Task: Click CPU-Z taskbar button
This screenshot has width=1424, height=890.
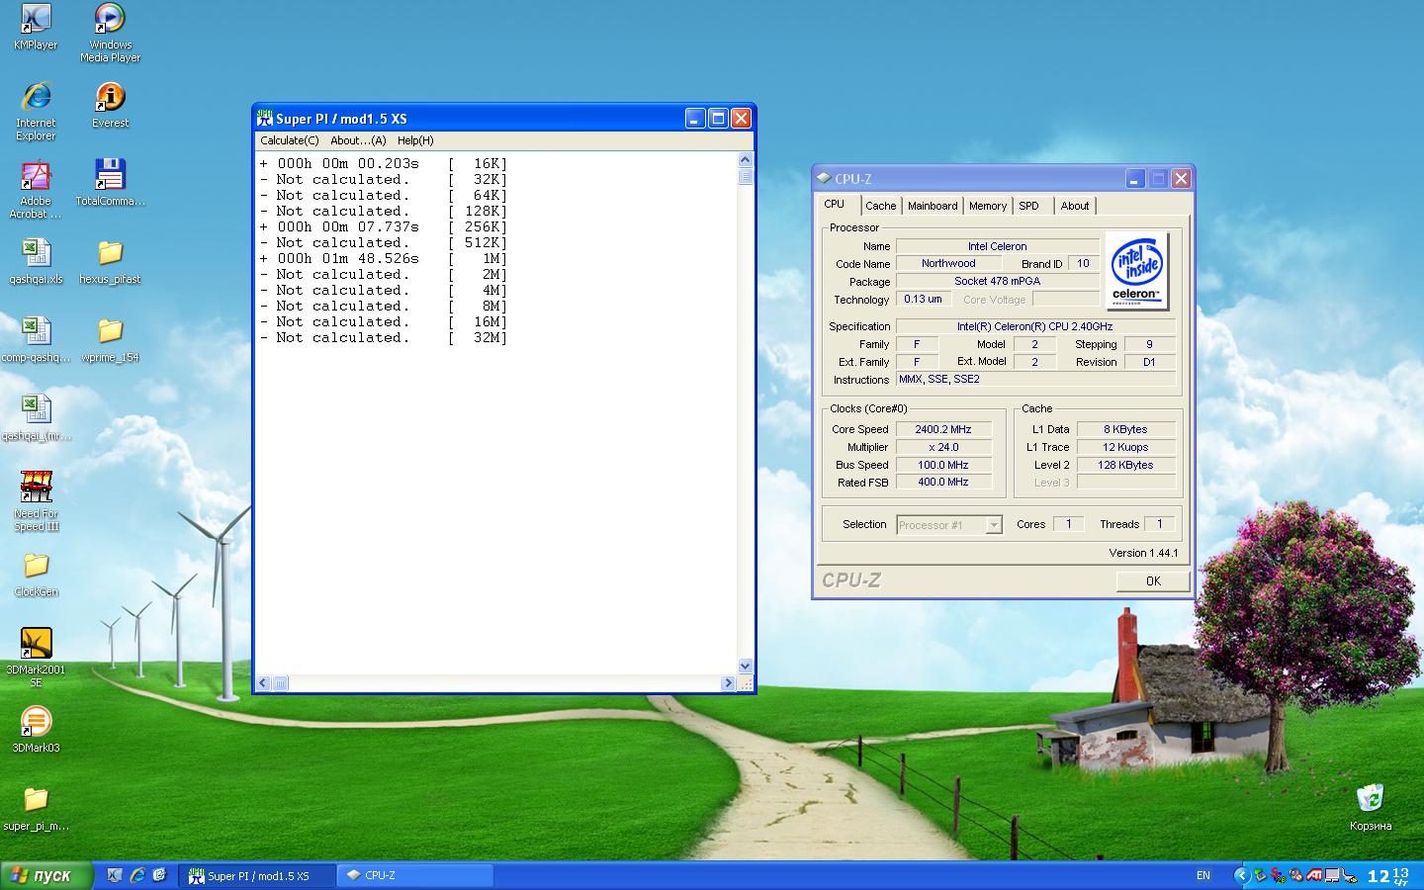Action: [415, 875]
